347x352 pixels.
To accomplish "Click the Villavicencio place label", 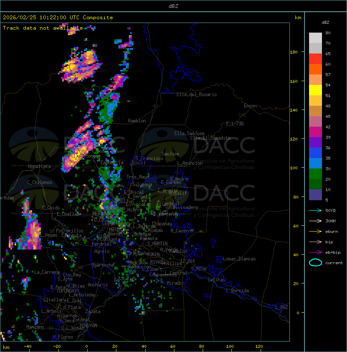I will click(85, 156).
